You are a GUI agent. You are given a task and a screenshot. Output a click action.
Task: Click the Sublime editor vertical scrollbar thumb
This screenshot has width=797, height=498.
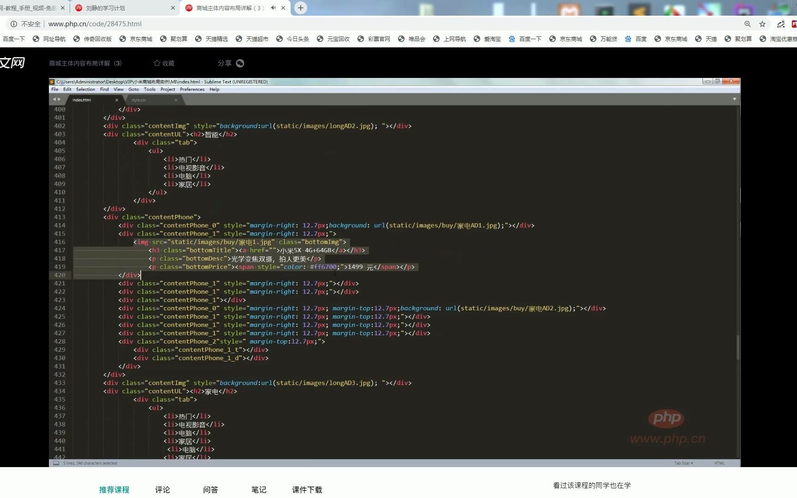[x=738, y=347]
